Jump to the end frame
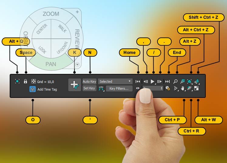 (x=167, y=81)
